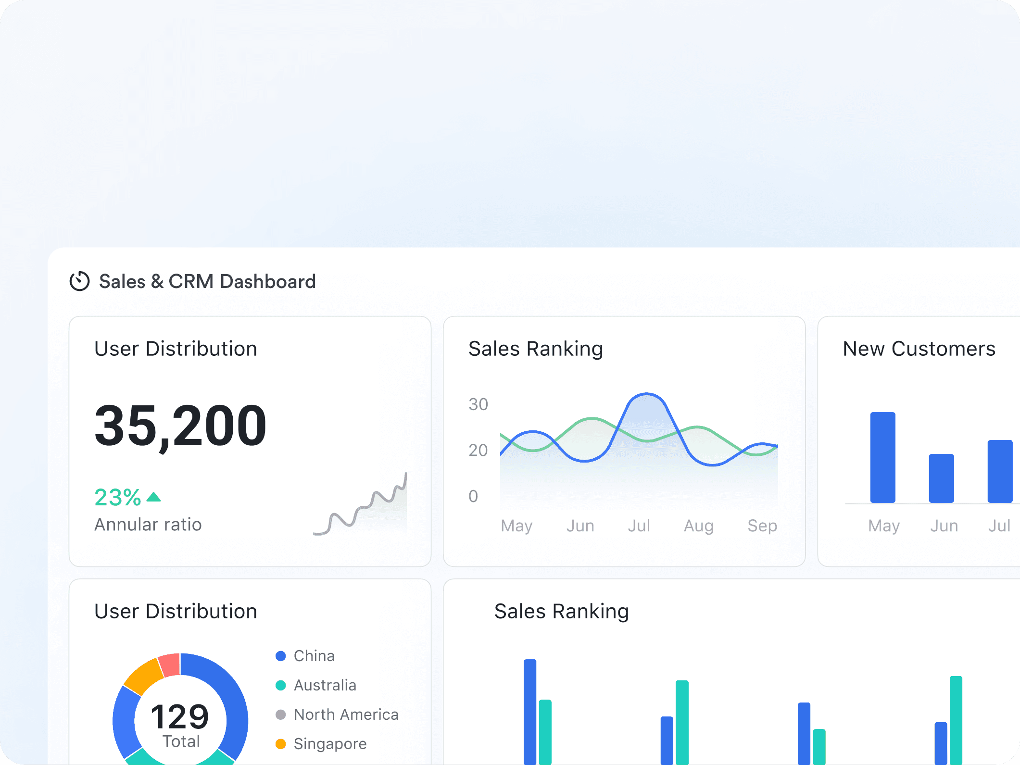1020x765 pixels.
Task: Click the Jul peak on blue line
Action: 646,394
